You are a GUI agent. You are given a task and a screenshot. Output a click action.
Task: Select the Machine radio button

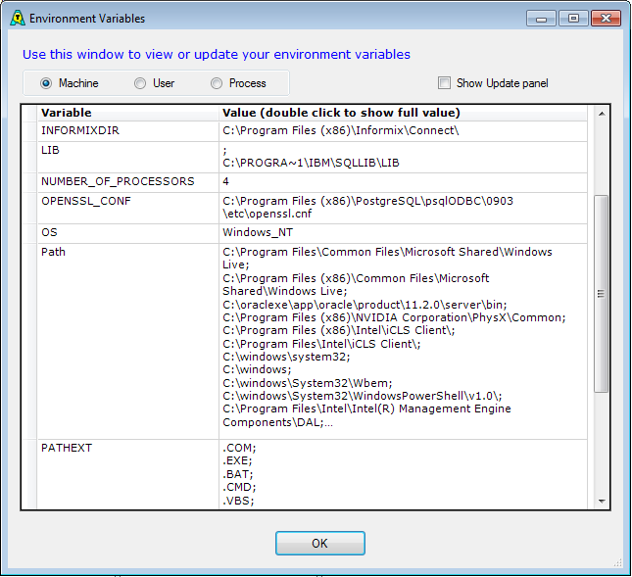(46, 83)
